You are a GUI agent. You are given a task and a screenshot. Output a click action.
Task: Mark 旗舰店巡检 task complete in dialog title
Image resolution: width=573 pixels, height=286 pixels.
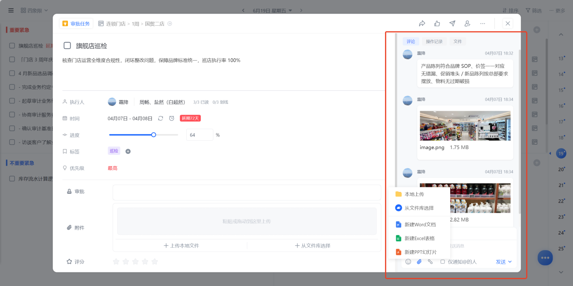click(x=67, y=45)
